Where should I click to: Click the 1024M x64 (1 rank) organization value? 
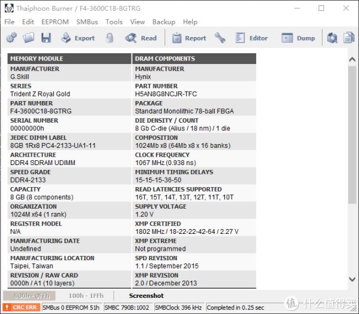click(38, 214)
